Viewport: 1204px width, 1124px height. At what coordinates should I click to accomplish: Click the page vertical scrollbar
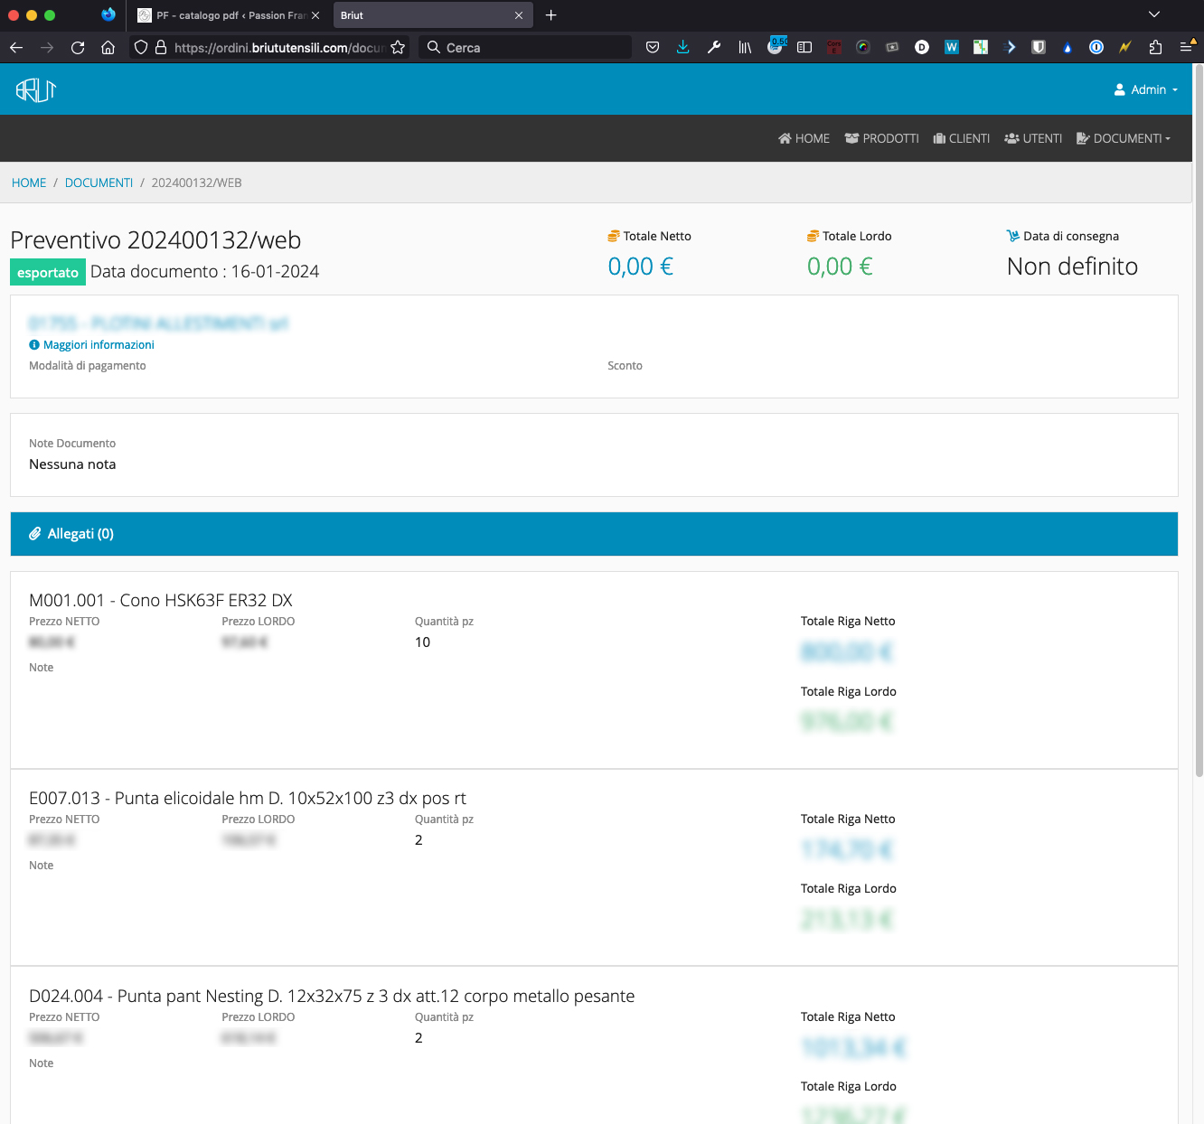pyautogui.click(x=1199, y=420)
